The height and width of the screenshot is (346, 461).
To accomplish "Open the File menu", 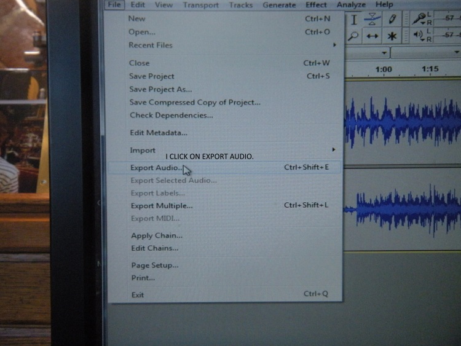I will [114, 5].
